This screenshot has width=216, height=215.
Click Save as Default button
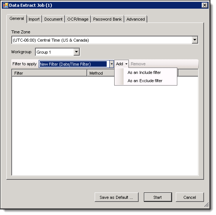pos(116,197)
